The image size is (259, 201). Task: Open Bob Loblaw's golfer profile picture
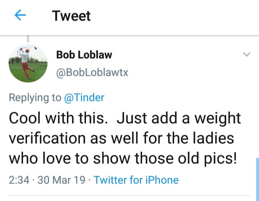28,63
